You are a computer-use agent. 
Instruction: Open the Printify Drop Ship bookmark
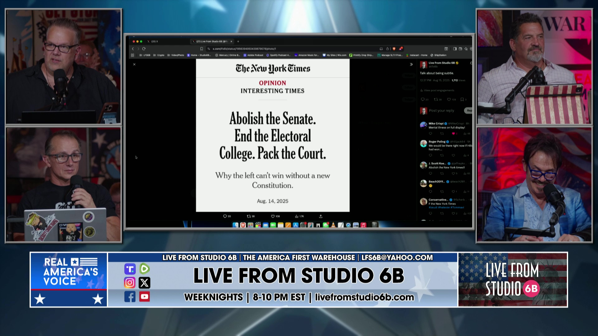[x=361, y=55]
